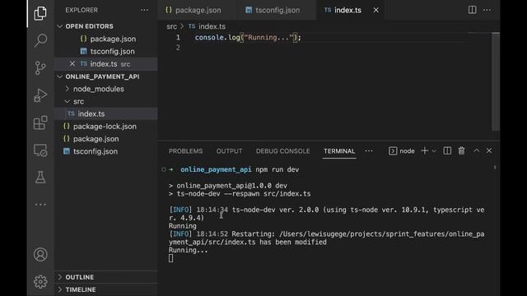Open the Debug Console panel tab
The width and height of the screenshot is (527, 296).
[283, 151]
